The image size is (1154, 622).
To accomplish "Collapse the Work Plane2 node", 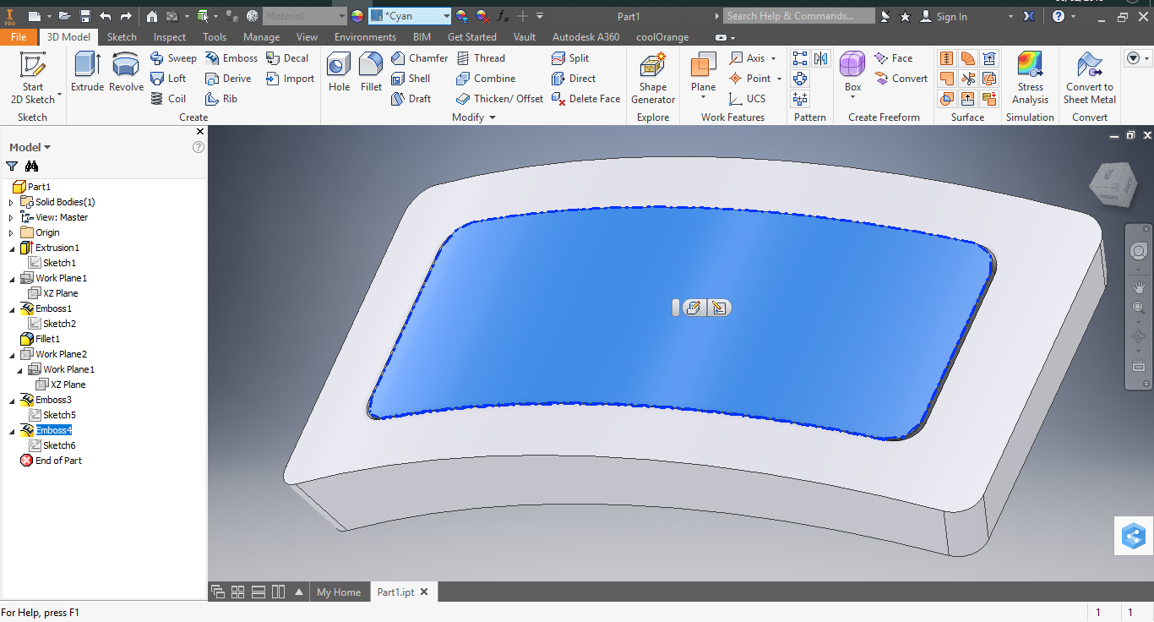I will [x=11, y=355].
